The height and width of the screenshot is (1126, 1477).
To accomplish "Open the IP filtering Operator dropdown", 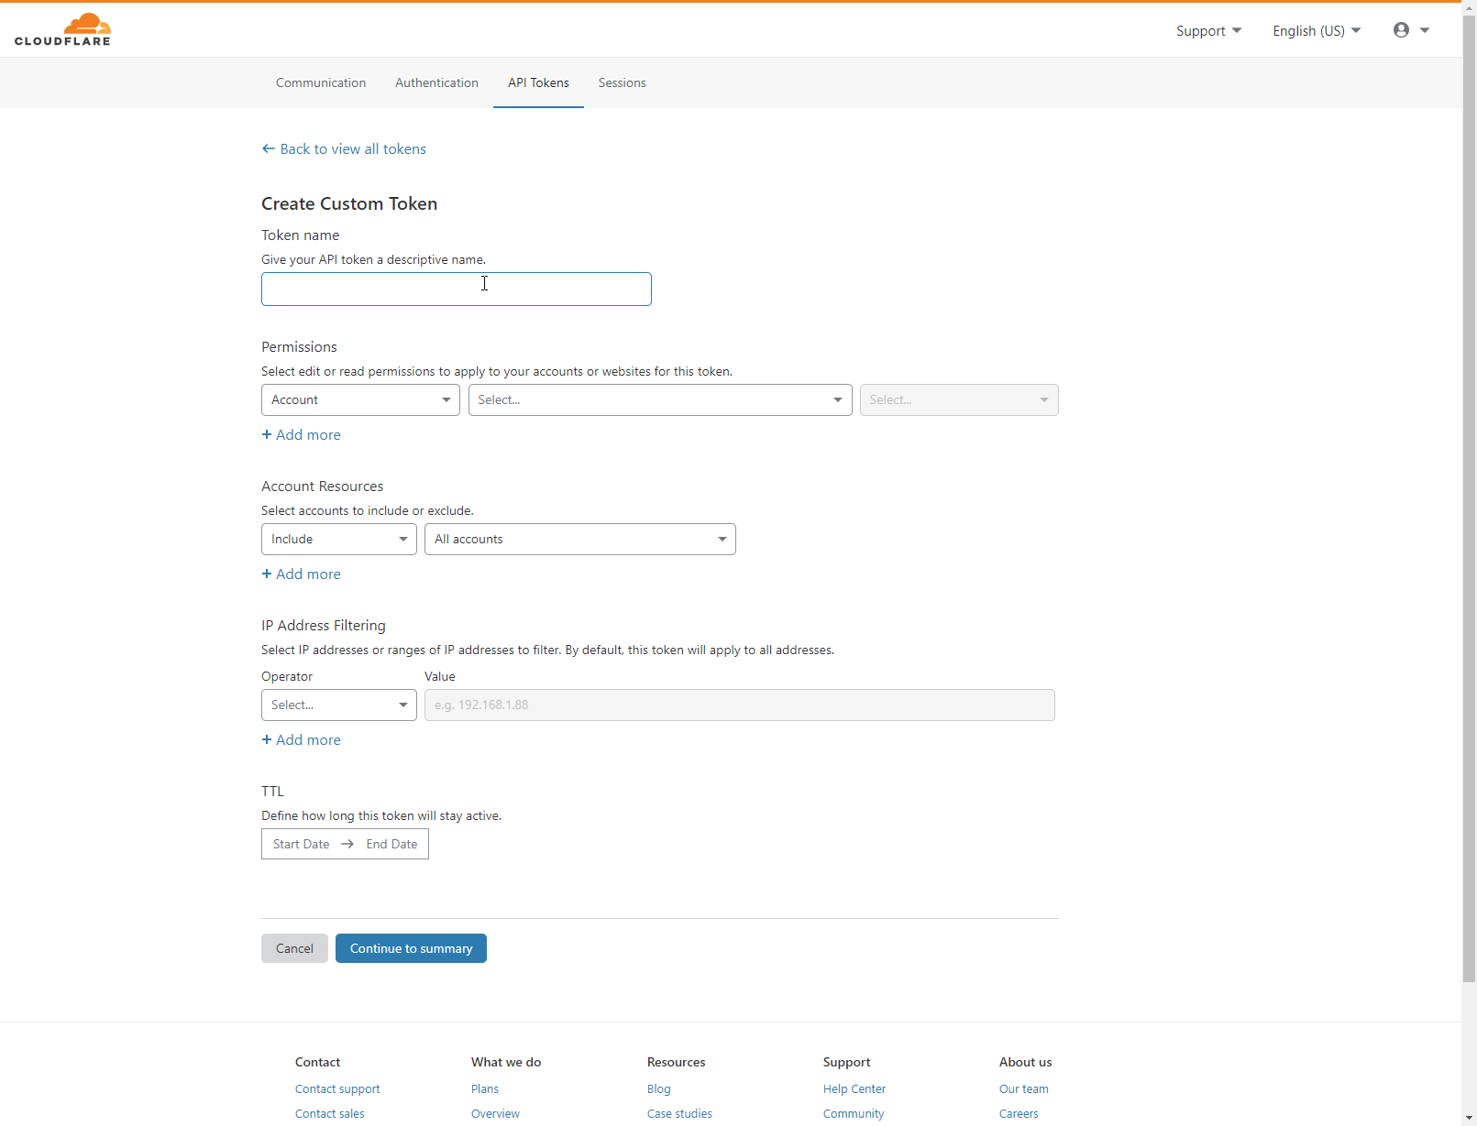I will click(x=338, y=705).
